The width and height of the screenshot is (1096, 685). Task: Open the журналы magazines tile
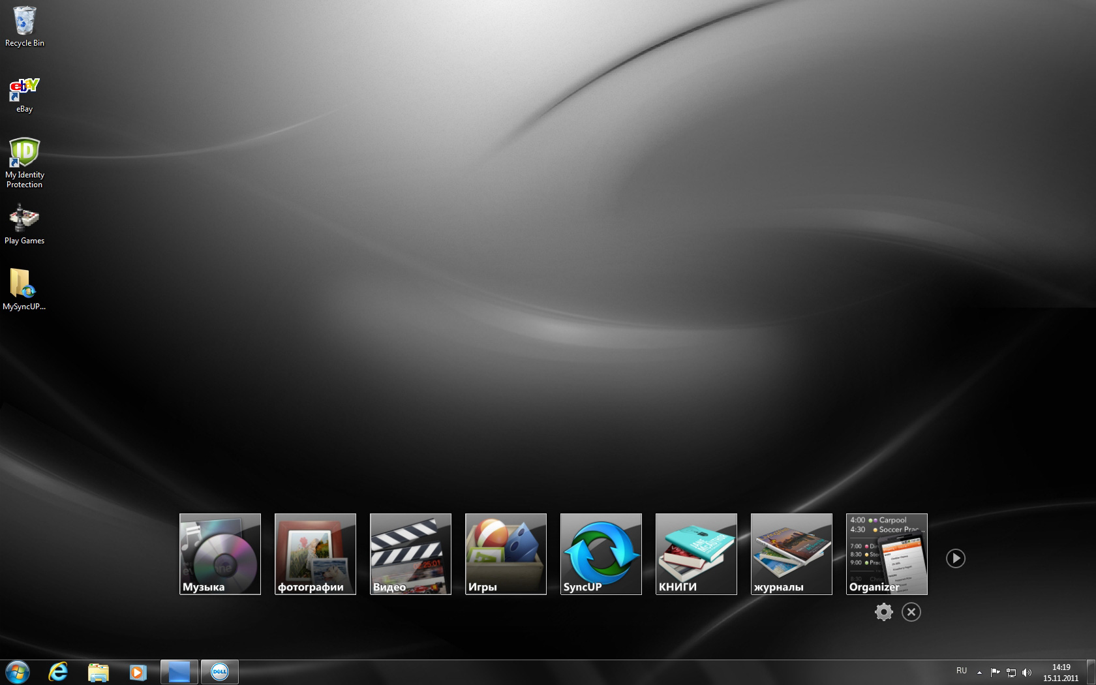click(x=791, y=554)
